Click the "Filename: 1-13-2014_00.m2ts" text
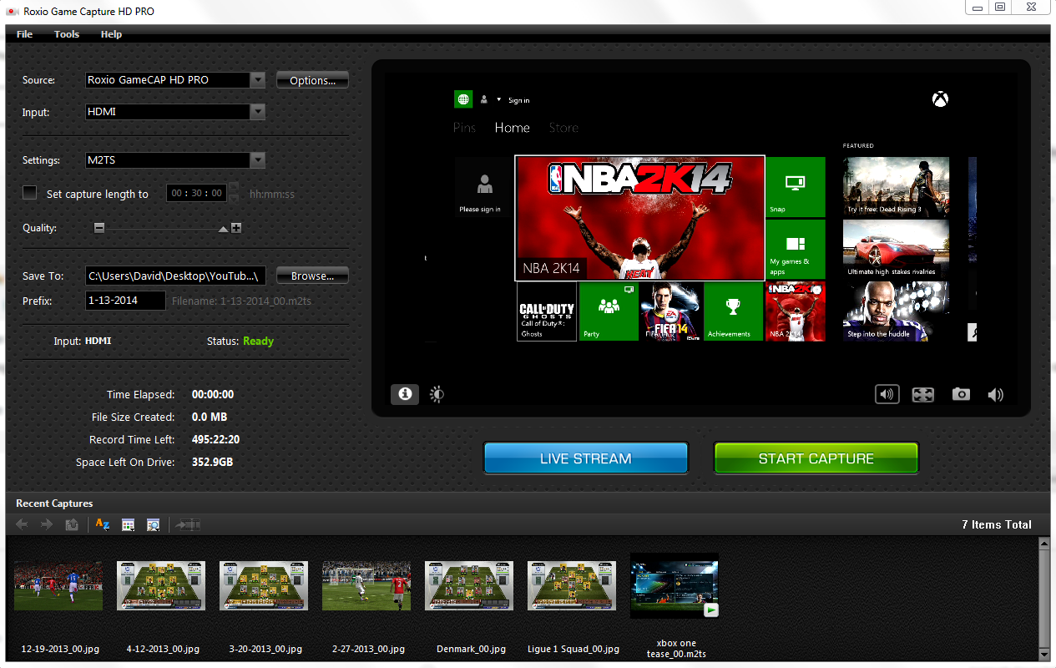The width and height of the screenshot is (1056, 668). coord(242,301)
